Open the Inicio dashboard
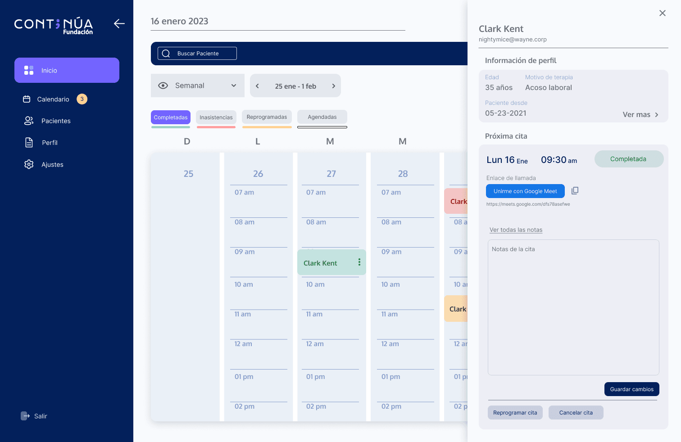 click(67, 70)
